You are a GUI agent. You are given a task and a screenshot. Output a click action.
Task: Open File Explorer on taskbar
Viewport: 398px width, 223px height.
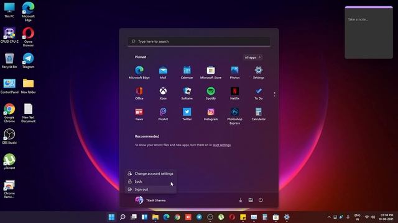(155, 217)
